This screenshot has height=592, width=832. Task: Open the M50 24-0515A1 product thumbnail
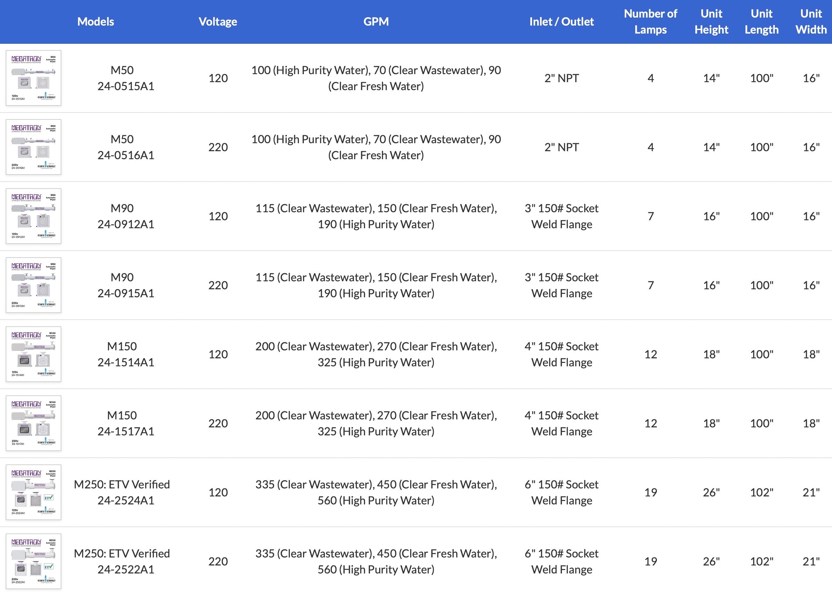(x=34, y=78)
